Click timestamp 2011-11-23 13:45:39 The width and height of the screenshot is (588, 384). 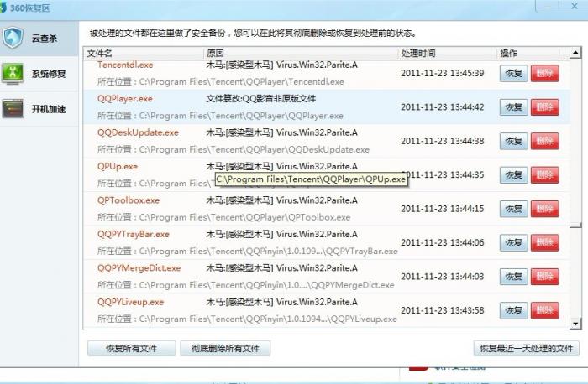point(442,73)
